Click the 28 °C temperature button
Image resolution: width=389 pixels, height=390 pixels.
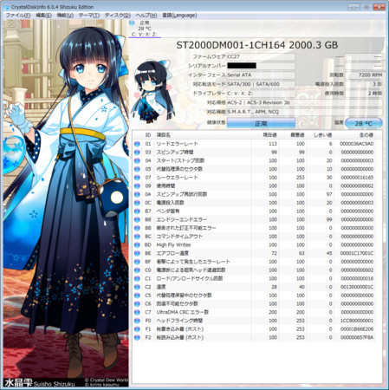364,123
